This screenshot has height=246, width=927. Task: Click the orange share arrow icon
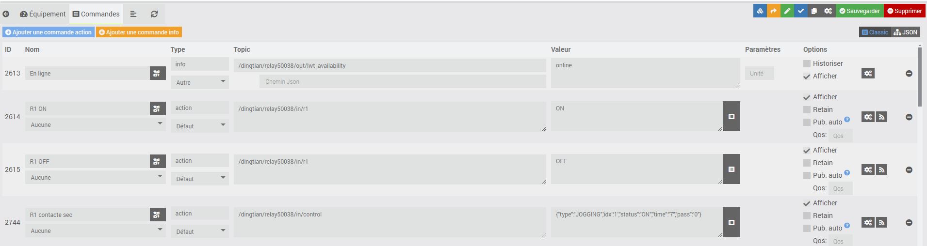point(774,11)
